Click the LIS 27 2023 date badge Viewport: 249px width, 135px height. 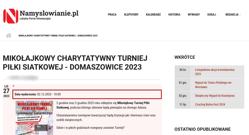pos(6,91)
